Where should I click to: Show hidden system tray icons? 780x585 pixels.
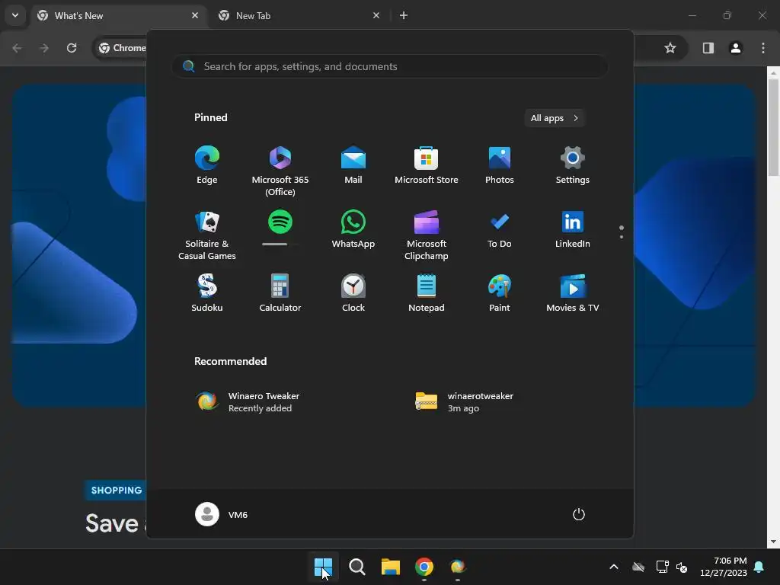point(614,567)
